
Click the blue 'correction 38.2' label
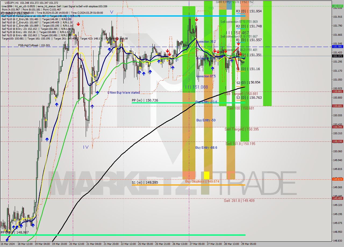click(x=206, y=42)
